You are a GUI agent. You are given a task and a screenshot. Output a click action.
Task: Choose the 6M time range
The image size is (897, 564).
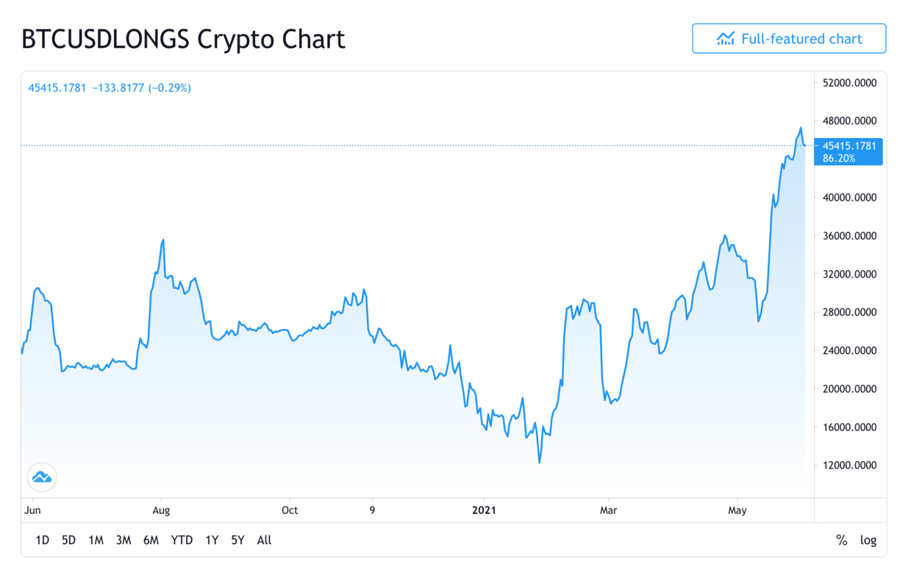click(x=151, y=540)
